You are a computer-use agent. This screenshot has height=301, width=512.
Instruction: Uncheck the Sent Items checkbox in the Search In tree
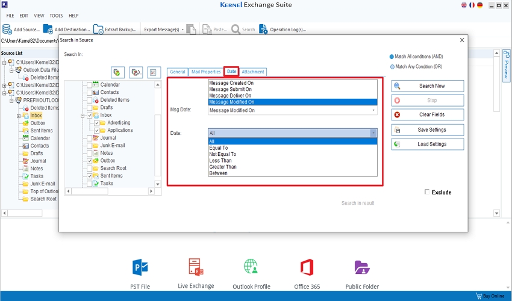point(90,176)
